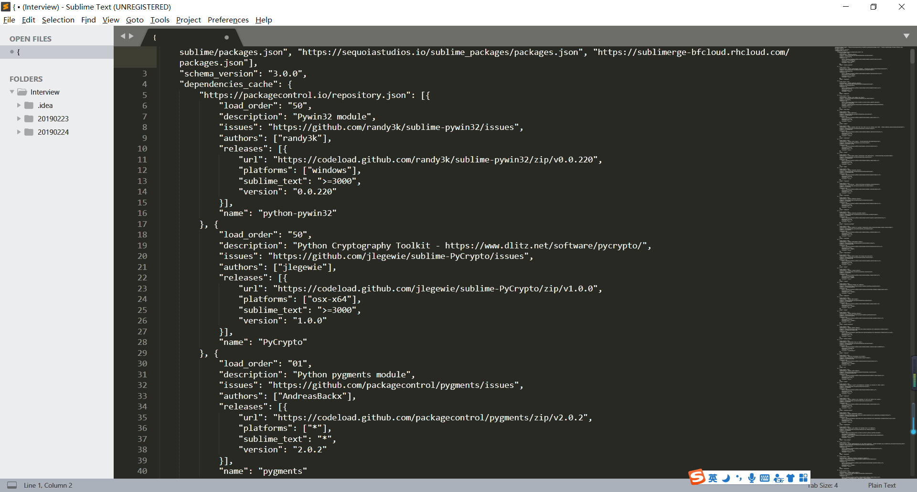The width and height of the screenshot is (917, 492).
Task: Click the Sogou input method logo icon
Action: 696,478
